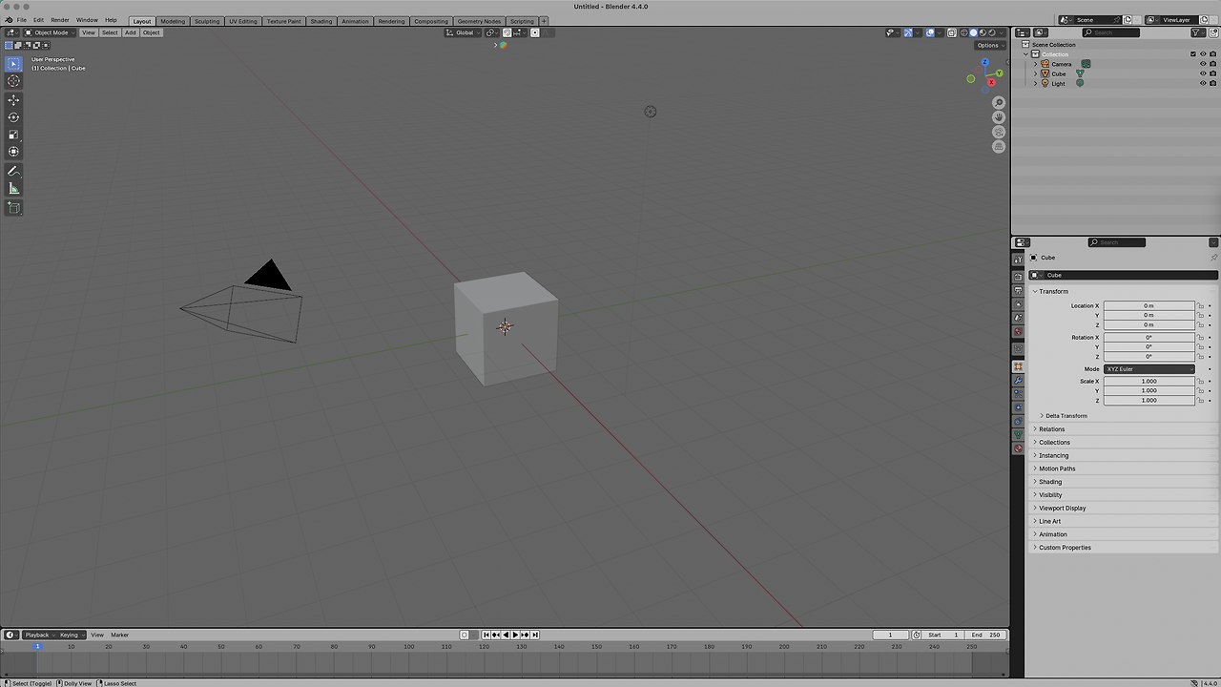Open the object Data properties tab
The width and height of the screenshot is (1221, 687).
tap(1018, 434)
